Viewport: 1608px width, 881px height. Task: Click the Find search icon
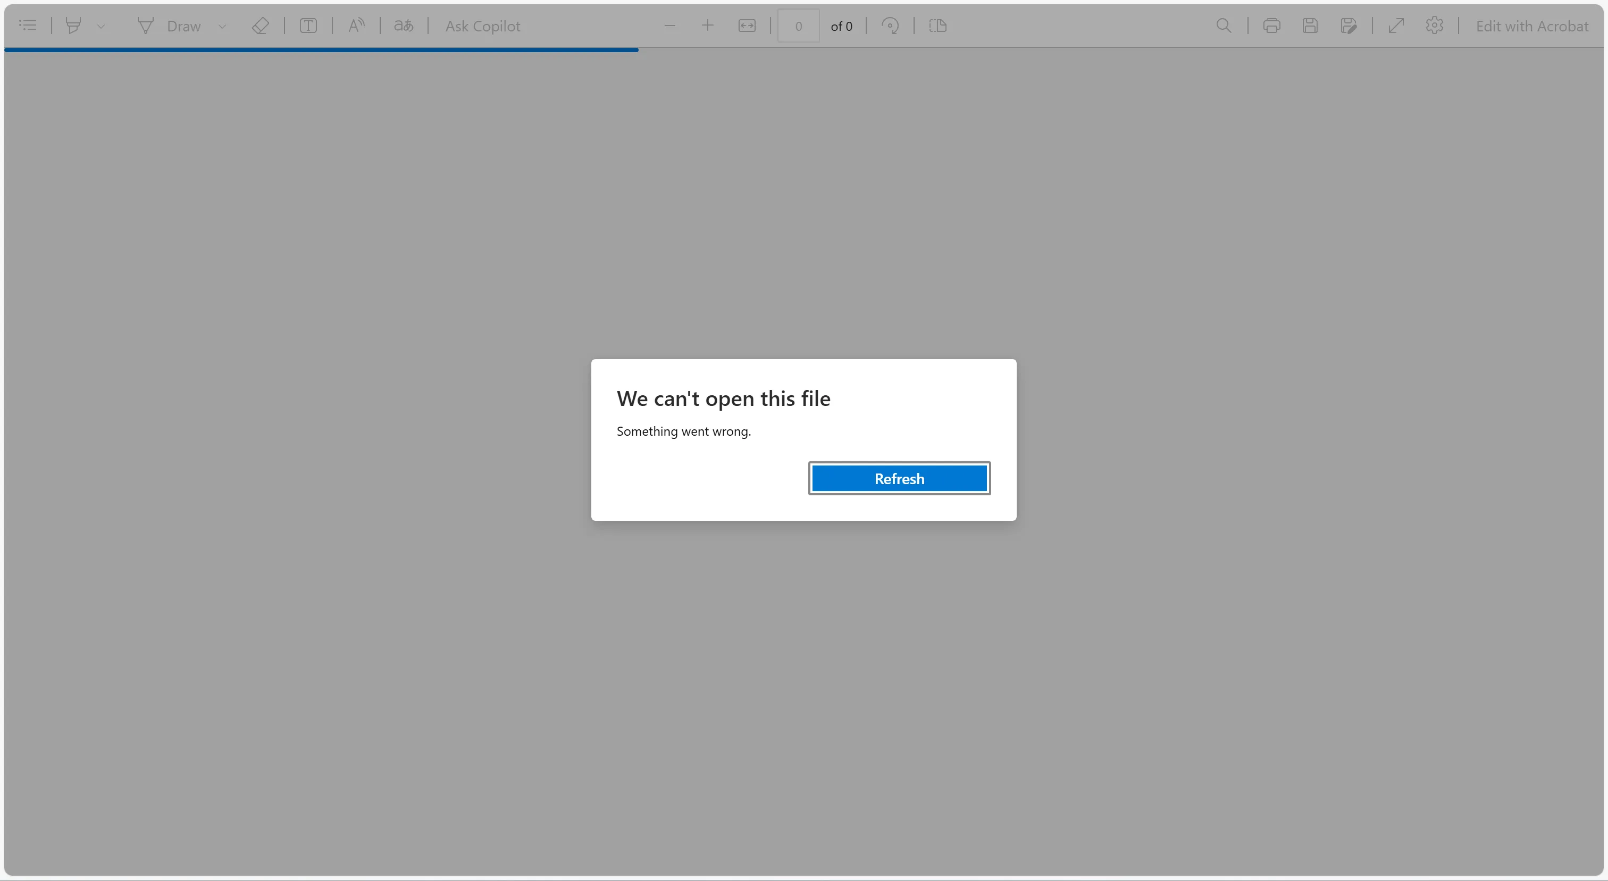1224,26
